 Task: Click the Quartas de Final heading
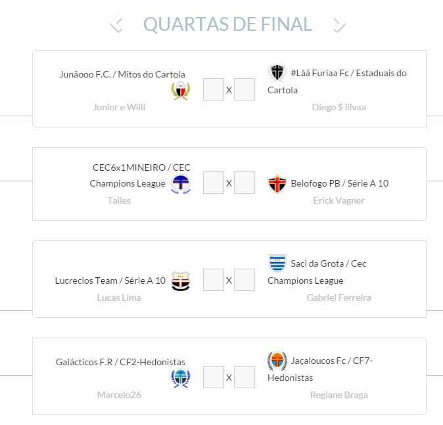coord(227,24)
